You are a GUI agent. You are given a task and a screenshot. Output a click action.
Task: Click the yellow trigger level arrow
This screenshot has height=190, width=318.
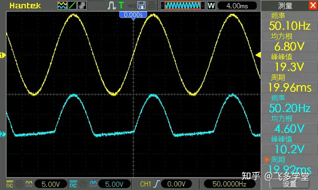258,55
